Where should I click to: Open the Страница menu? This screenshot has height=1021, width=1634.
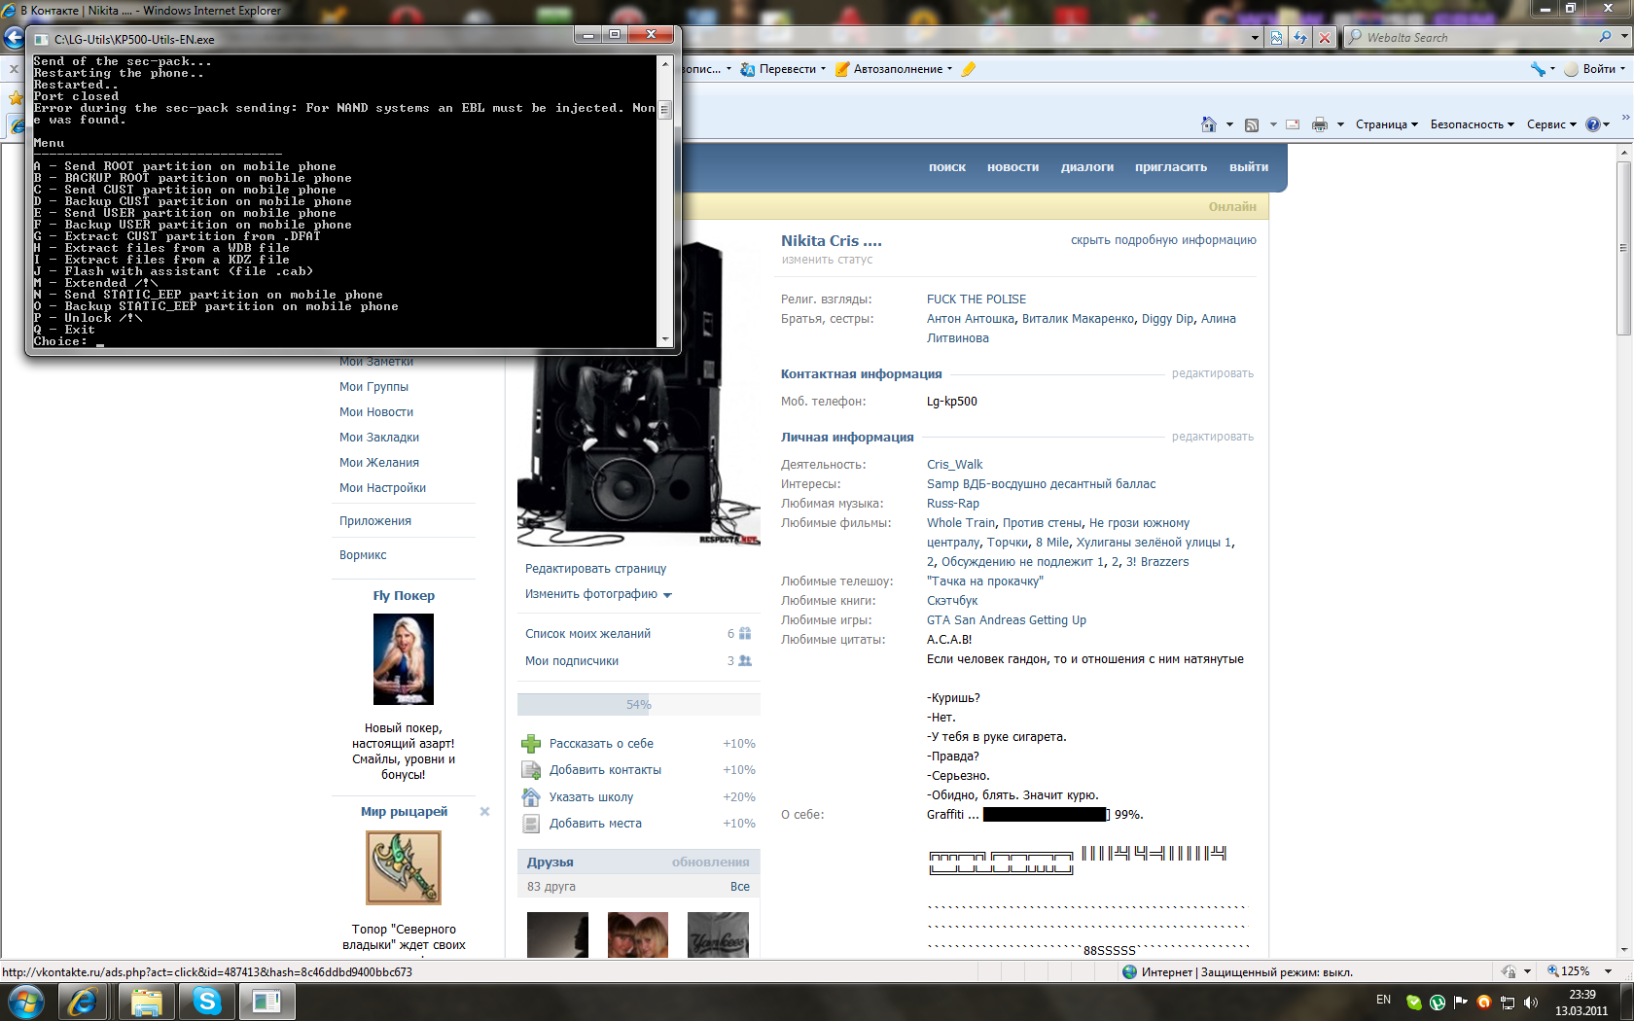(x=1387, y=124)
